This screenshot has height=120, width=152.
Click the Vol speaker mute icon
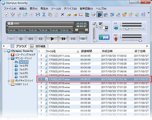(116, 28)
